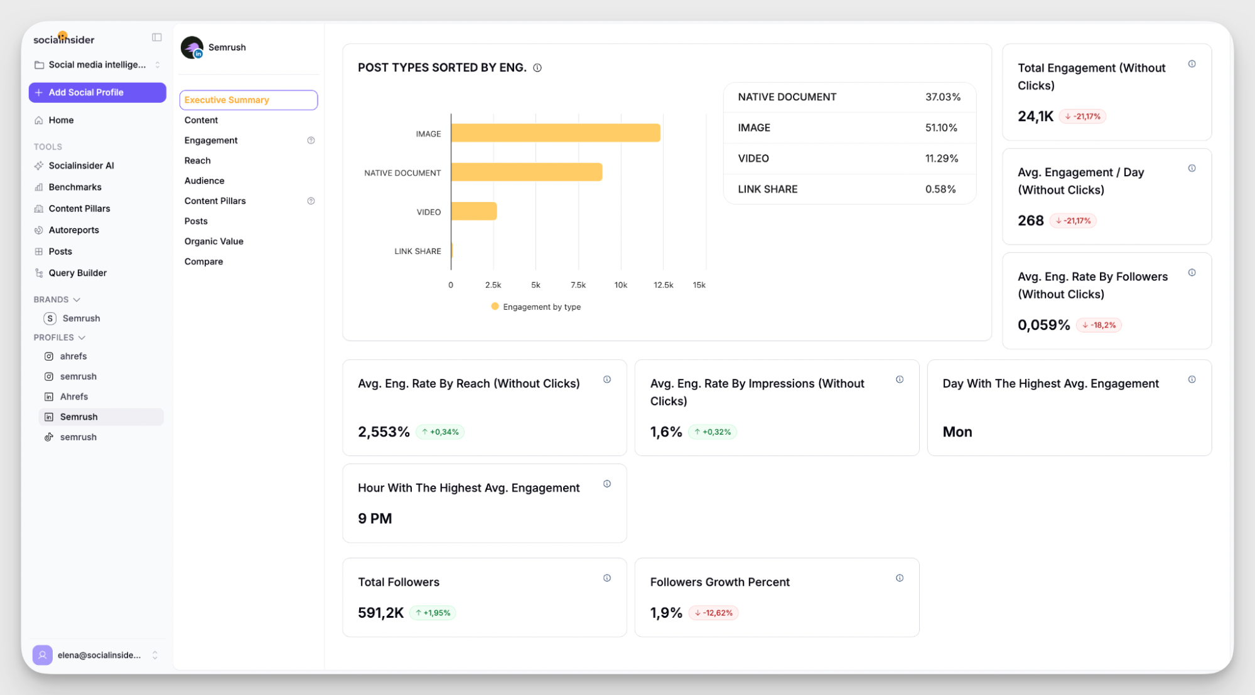1255x695 pixels.
Task: Click the NATIVE DOCUMENT 37.03% table row
Action: 849,97
